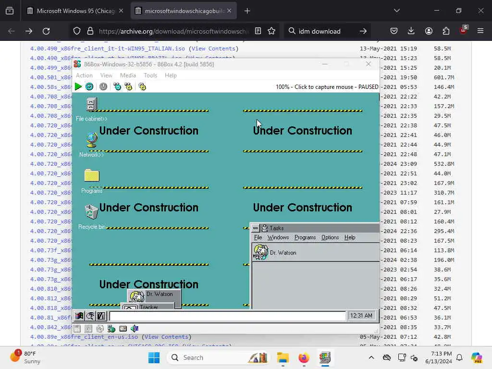
Task: Open the Media menu in 86Box
Action: click(128, 75)
